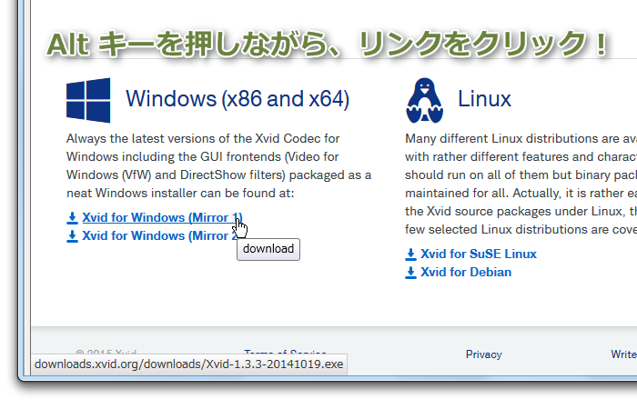Viewport: 637px width, 409px height.
Task: Click the status bar download URL text
Action: pyautogui.click(x=189, y=364)
